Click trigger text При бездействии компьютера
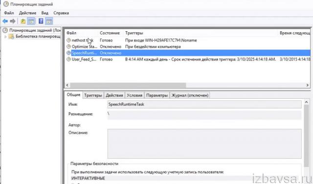This screenshot has height=184, width=313. (153, 46)
